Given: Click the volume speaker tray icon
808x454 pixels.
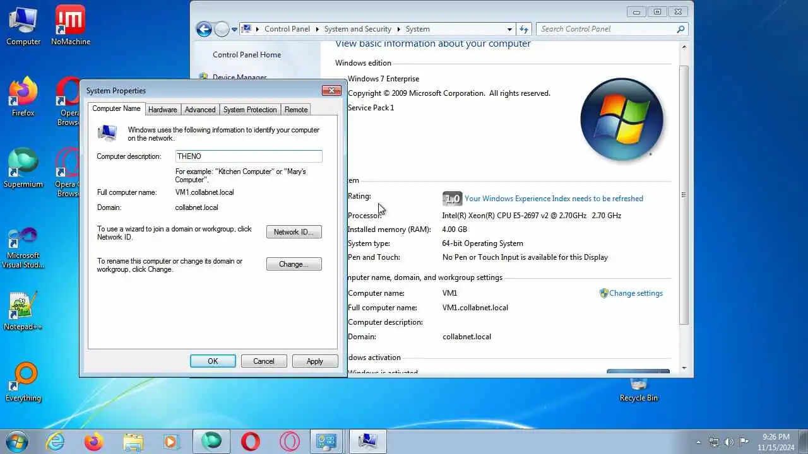Looking at the screenshot, I should coord(729,442).
